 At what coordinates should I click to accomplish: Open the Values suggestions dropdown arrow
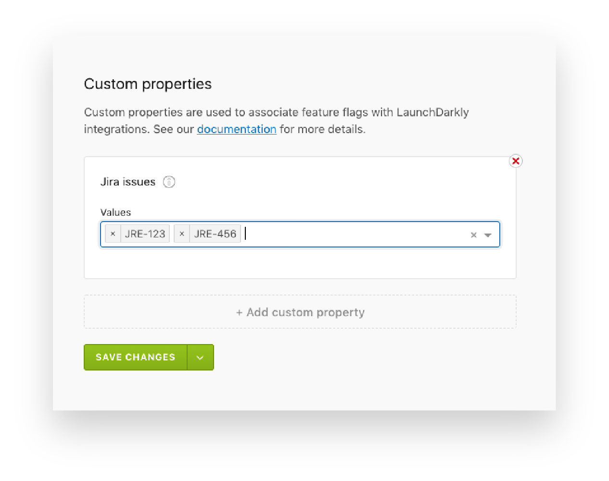coord(488,235)
